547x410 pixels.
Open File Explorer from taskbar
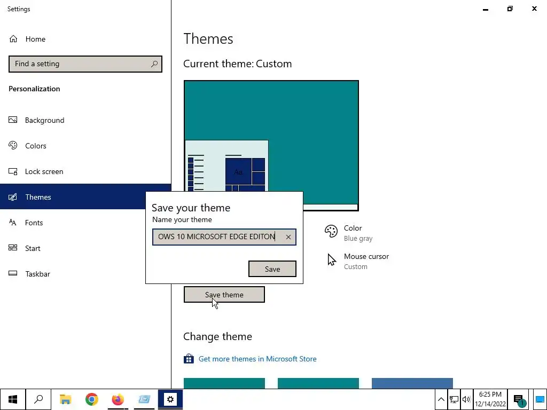click(65, 399)
